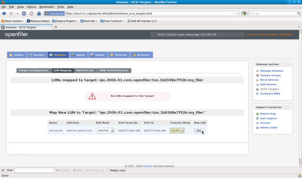
Task: Open the search engine selector dropdown
Action: (x=245, y=14)
